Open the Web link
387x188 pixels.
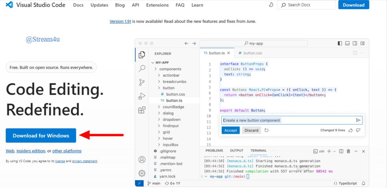tap(10, 151)
